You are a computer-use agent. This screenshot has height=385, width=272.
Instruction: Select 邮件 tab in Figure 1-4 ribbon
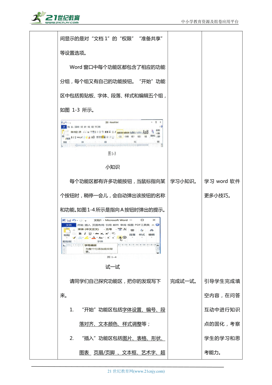tap(116, 225)
